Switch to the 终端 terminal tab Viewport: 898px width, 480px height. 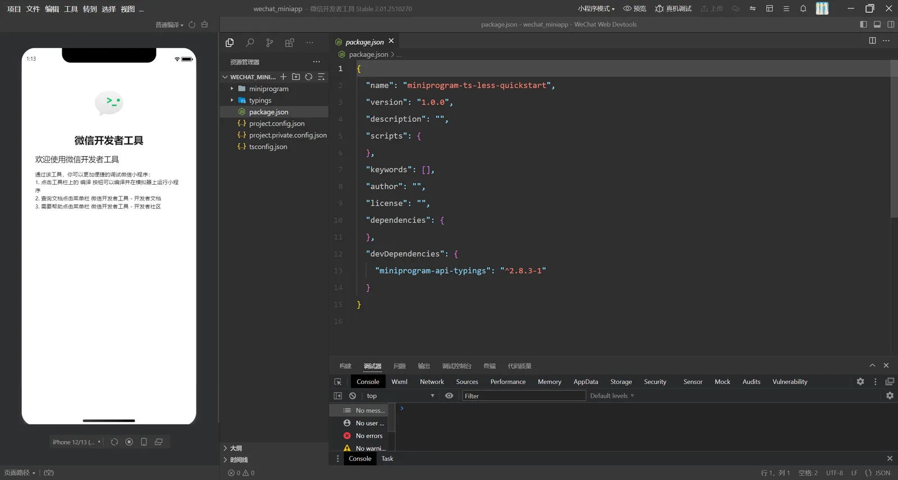pos(490,366)
